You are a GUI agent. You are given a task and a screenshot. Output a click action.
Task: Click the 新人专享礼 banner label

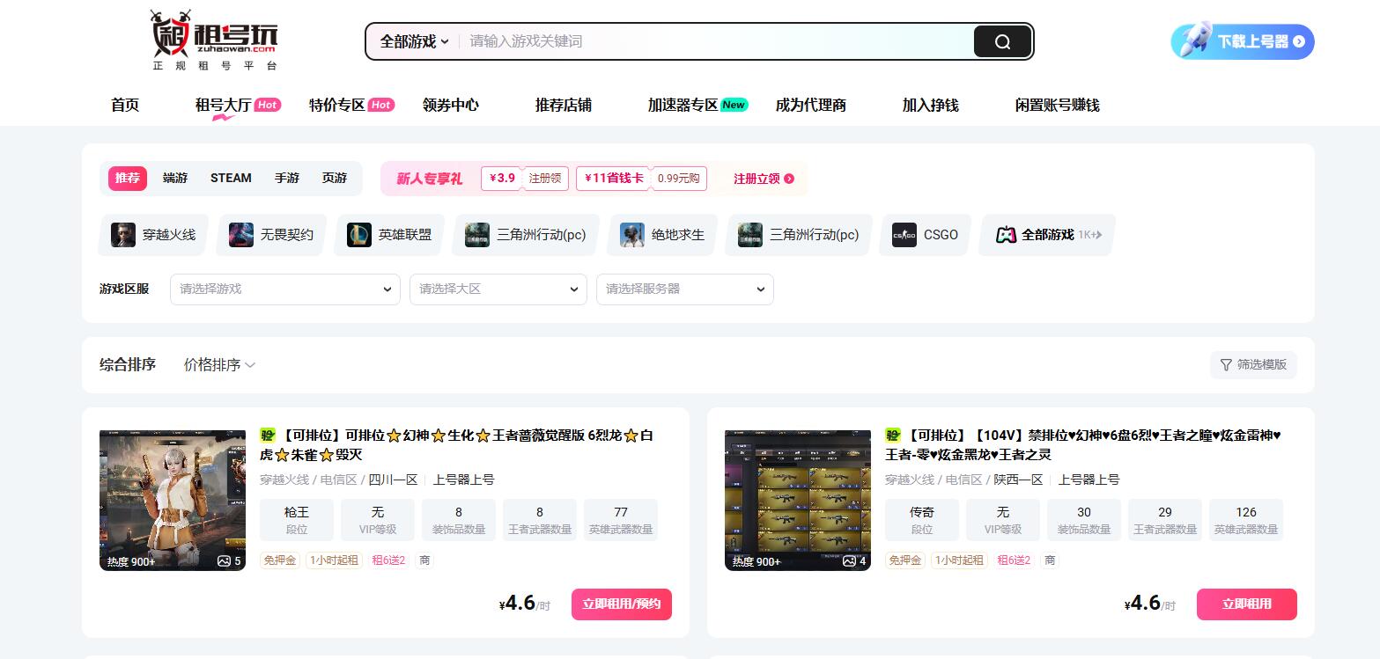pos(430,179)
